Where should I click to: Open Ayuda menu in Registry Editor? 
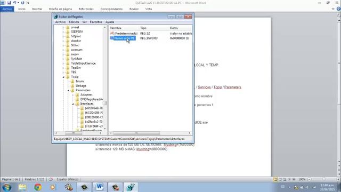110,22
